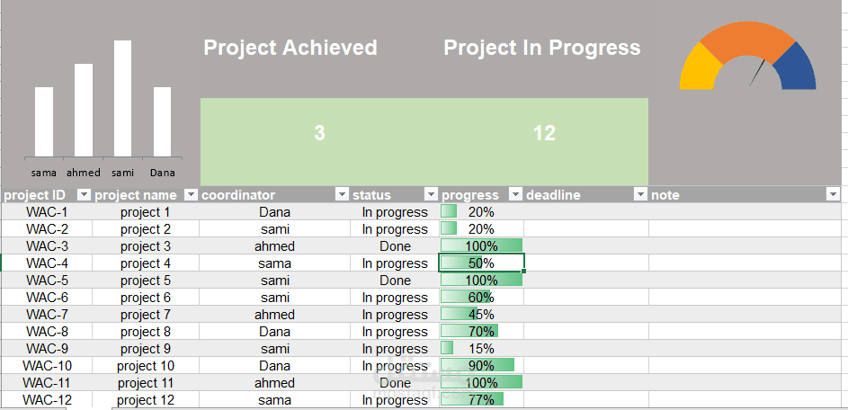
Task: Open the project ID filter dropdown
Action: (84, 194)
